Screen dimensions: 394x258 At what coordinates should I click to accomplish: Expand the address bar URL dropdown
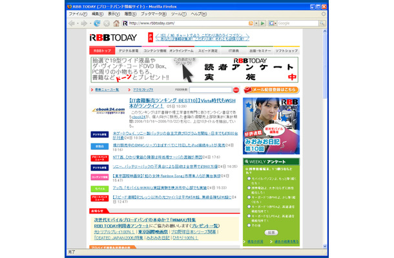click(x=256, y=23)
